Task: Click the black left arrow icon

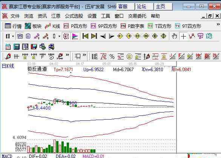Action: point(103,36)
